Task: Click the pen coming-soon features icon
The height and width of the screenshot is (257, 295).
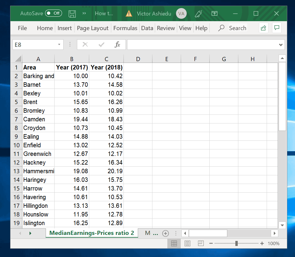Action: tap(198, 13)
